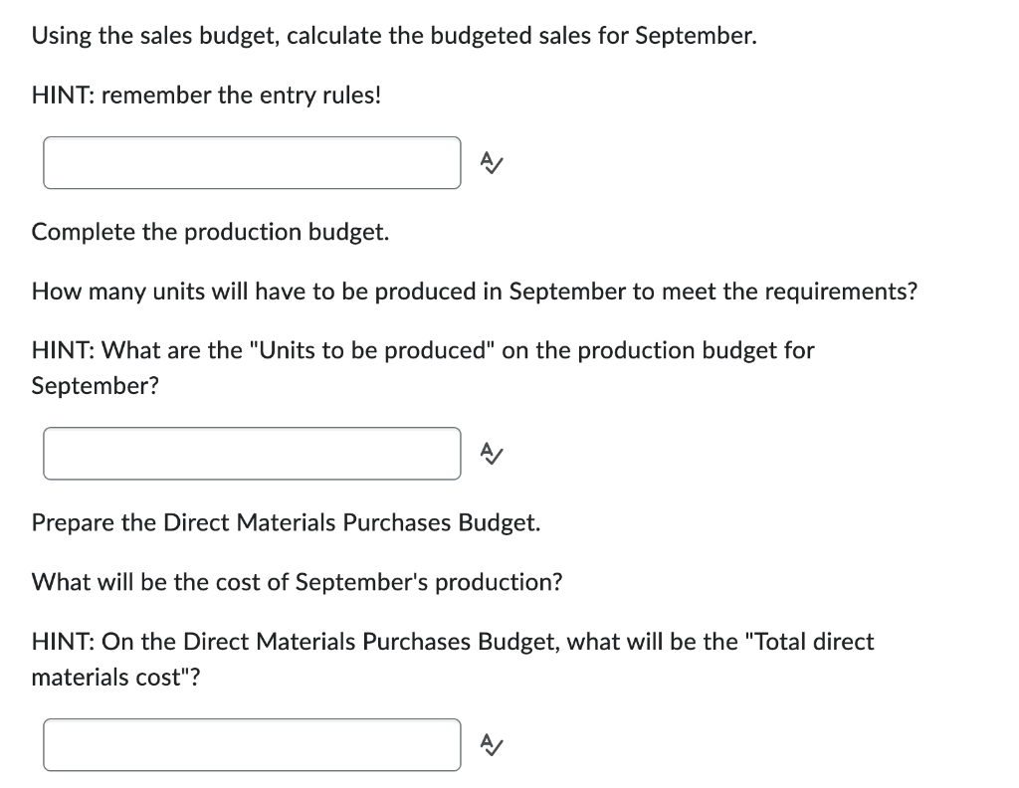Image resolution: width=1019 pixels, height=788 pixels.
Task: Click 'Prepare the Direct Materials Purchases Budget.' text
Action: 286,523
